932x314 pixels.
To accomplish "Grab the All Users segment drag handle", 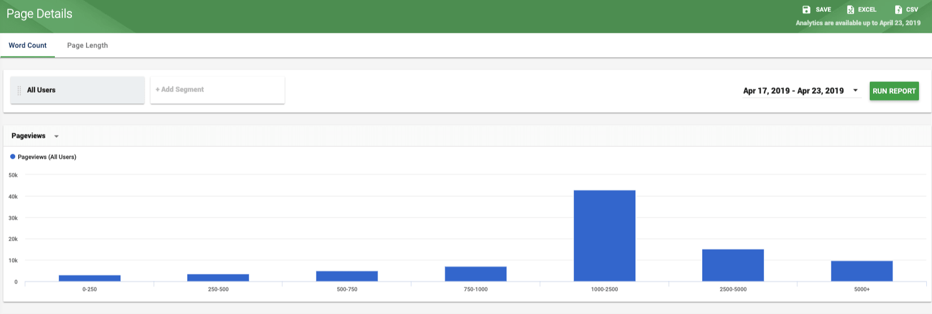I will (x=19, y=90).
